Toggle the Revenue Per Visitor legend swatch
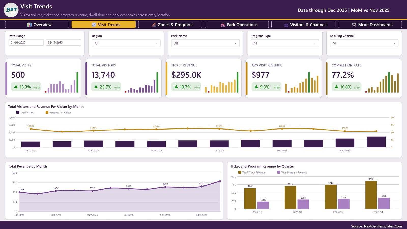Viewport: 407px width, 229px height. pyautogui.click(x=47, y=112)
